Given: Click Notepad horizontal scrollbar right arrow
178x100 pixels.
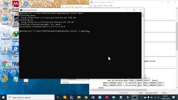Looking at the screenshot, I should pos(174,90).
